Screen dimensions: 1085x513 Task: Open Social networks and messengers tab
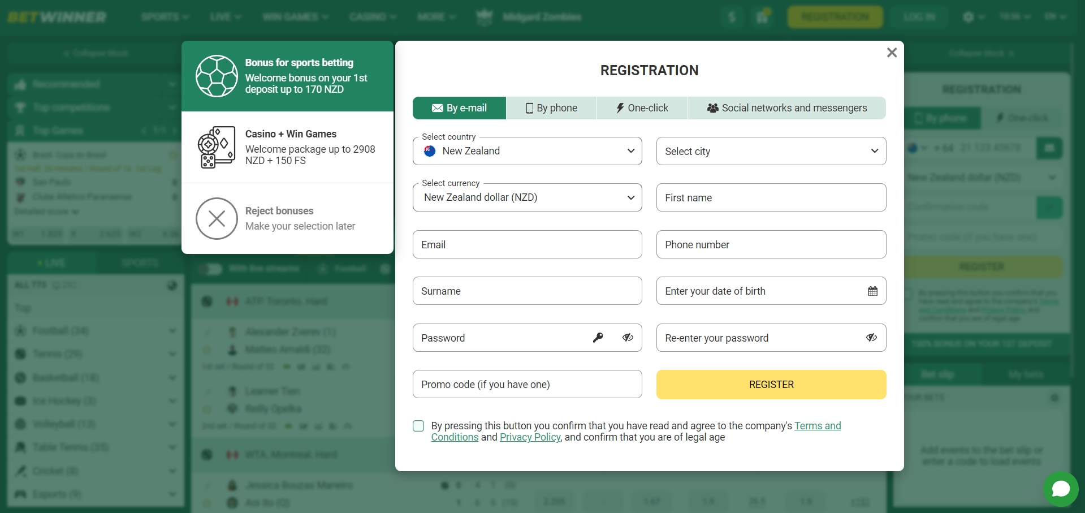coord(786,108)
